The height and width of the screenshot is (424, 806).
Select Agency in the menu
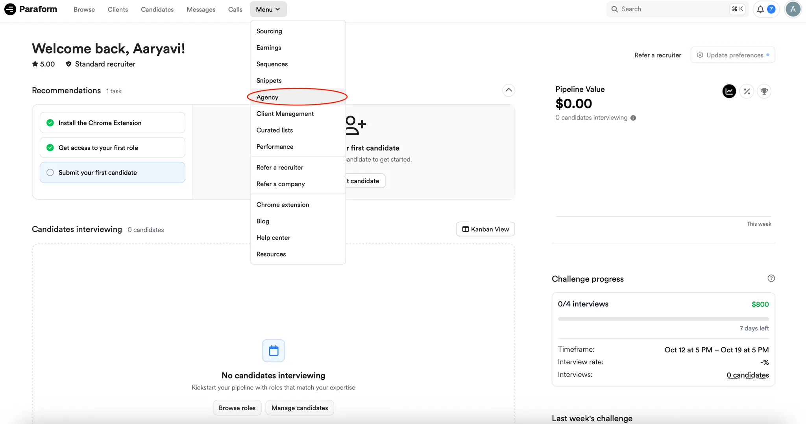(x=298, y=97)
